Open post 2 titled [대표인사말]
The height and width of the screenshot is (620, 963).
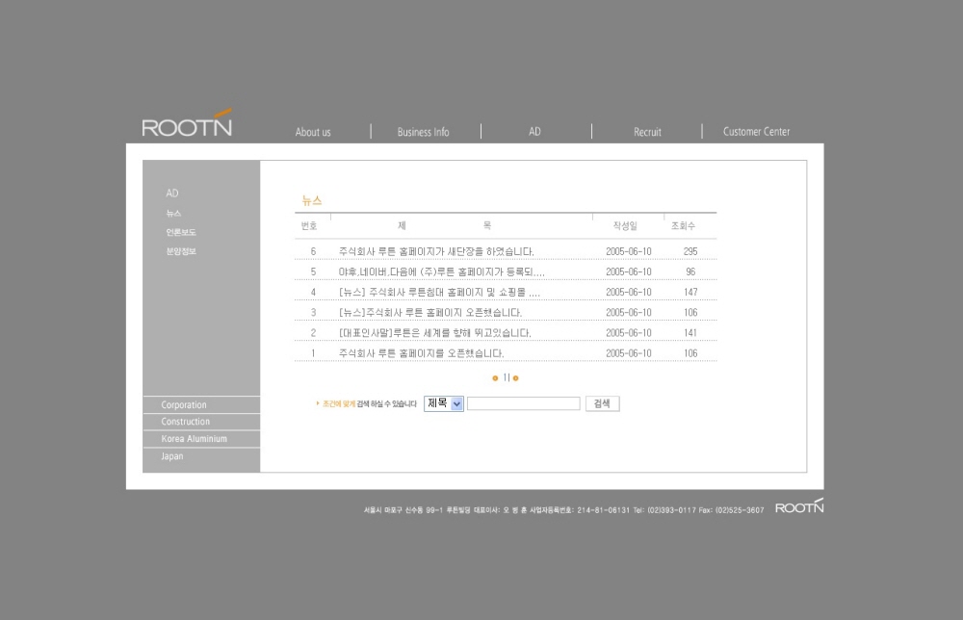click(434, 333)
